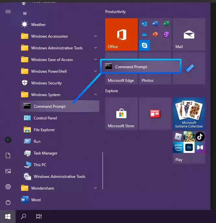
Task: Open the Mail tile
Action: coord(189,34)
